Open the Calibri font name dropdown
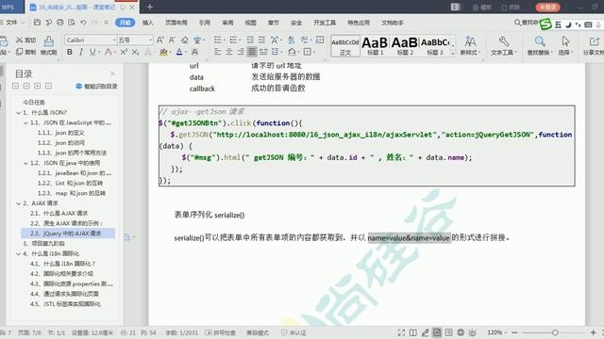 pos(114,40)
